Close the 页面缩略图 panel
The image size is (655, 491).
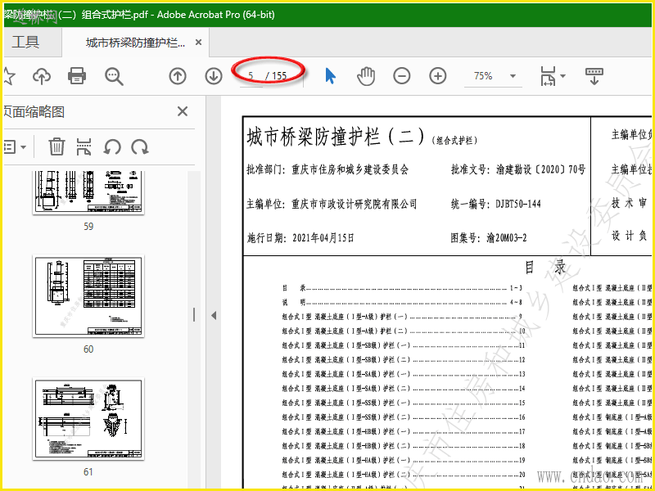pyautogui.click(x=183, y=111)
